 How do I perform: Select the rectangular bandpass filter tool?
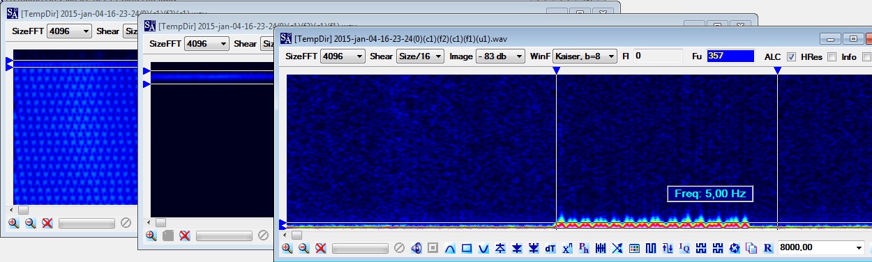(x=467, y=248)
